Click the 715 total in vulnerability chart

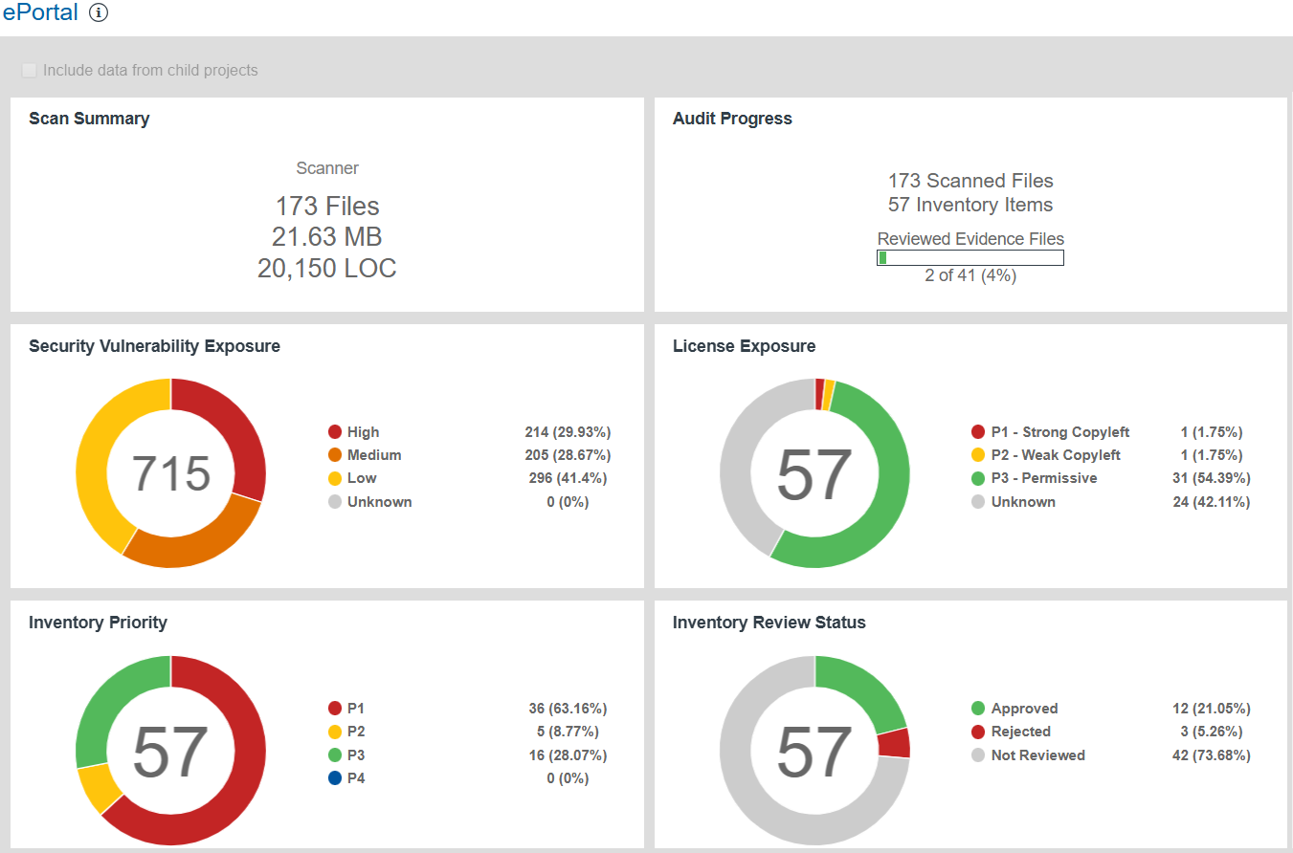(x=170, y=473)
